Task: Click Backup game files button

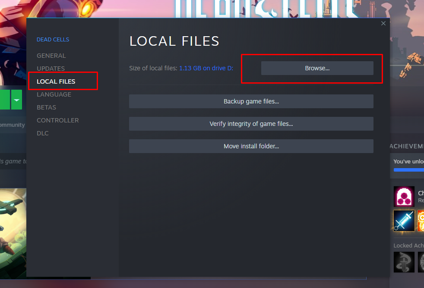Action: coord(251,101)
